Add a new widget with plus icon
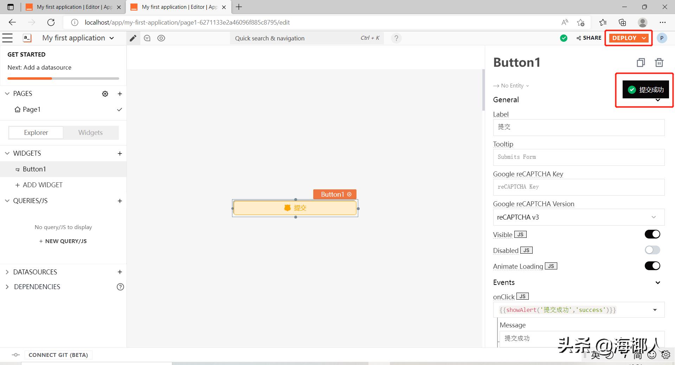The image size is (675, 365). click(120, 154)
